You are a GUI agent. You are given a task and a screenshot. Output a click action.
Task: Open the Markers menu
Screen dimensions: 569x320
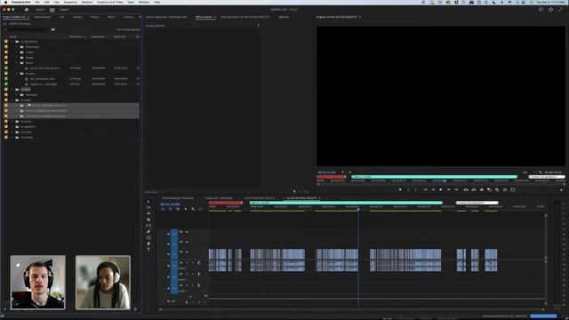[x=87, y=2]
